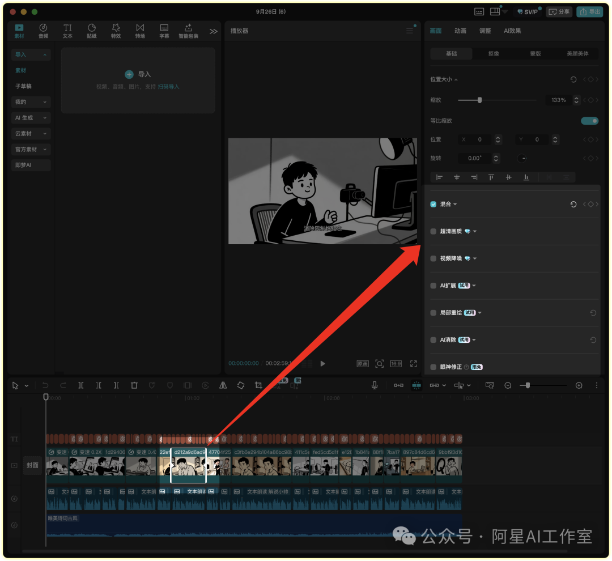Open the 素材 media tab
The image size is (612, 561).
coord(19,31)
